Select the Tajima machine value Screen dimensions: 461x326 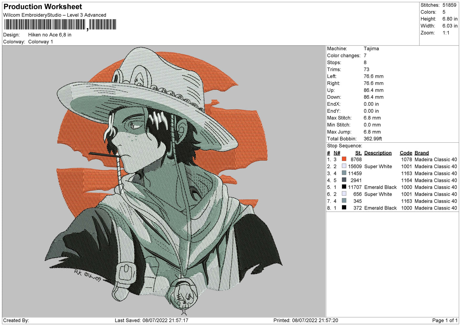[371, 49]
